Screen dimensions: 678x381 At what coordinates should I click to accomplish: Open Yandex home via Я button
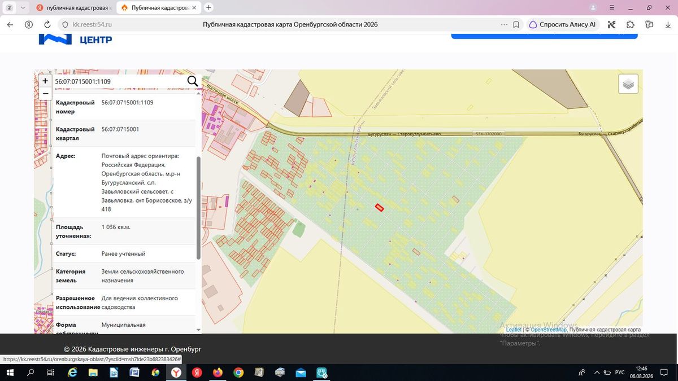click(29, 25)
